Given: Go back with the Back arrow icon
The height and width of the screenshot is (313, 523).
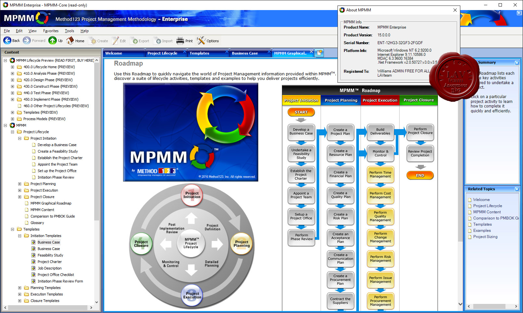Looking at the screenshot, I should [x=7, y=41].
